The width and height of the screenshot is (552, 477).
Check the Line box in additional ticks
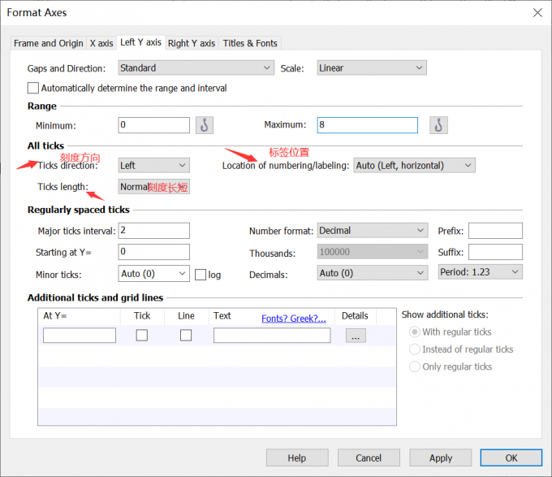pos(186,335)
